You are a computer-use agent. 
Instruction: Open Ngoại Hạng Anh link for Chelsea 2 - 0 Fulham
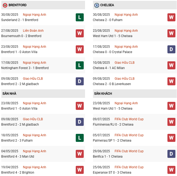pos(126,15)
